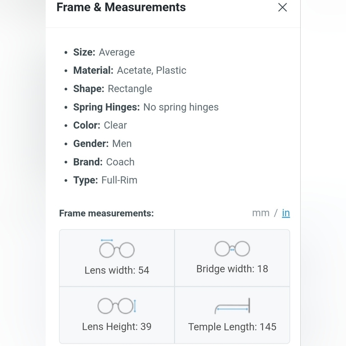Click the temple length arm icon
This screenshot has width=346, height=346.
coord(232,306)
